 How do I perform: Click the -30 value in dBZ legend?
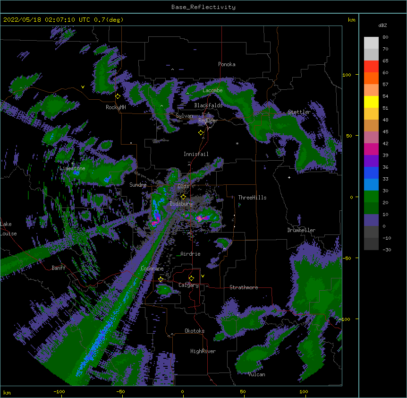pyautogui.click(x=387, y=250)
